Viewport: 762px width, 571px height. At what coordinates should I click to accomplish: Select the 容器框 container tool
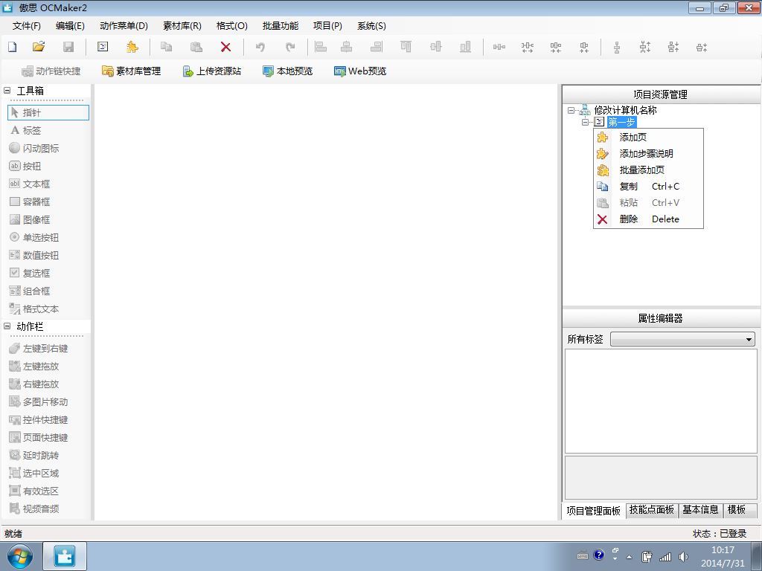48,201
